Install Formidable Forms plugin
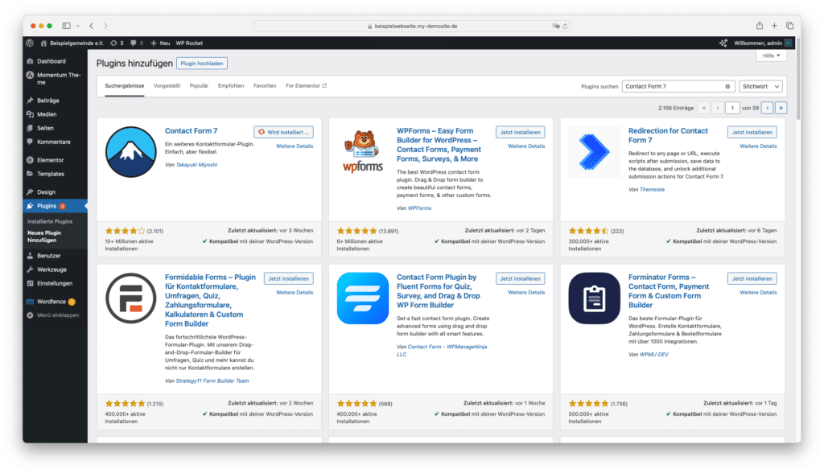The image size is (824, 473). point(289,278)
